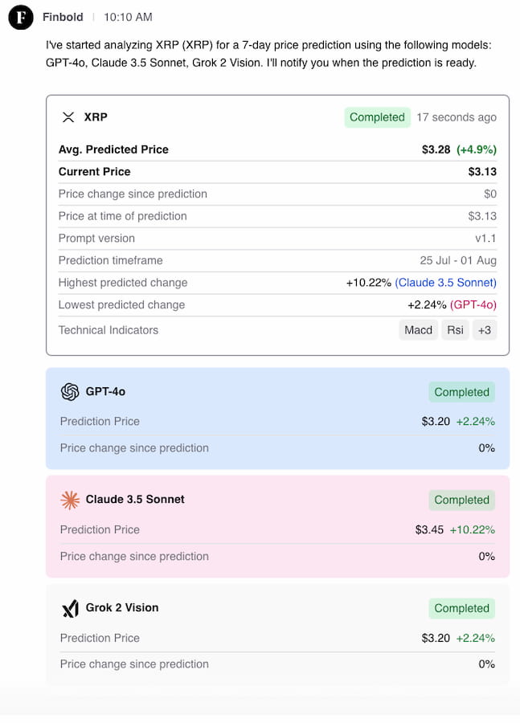Click the 'Prediction timeframe' label
The image size is (520, 723).
click(x=110, y=260)
